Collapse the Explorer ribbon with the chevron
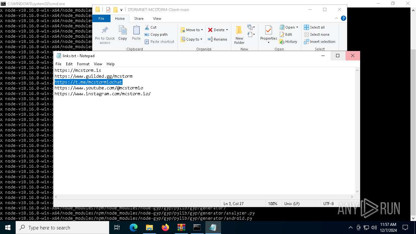The width and height of the screenshot is (416, 234). point(337,19)
